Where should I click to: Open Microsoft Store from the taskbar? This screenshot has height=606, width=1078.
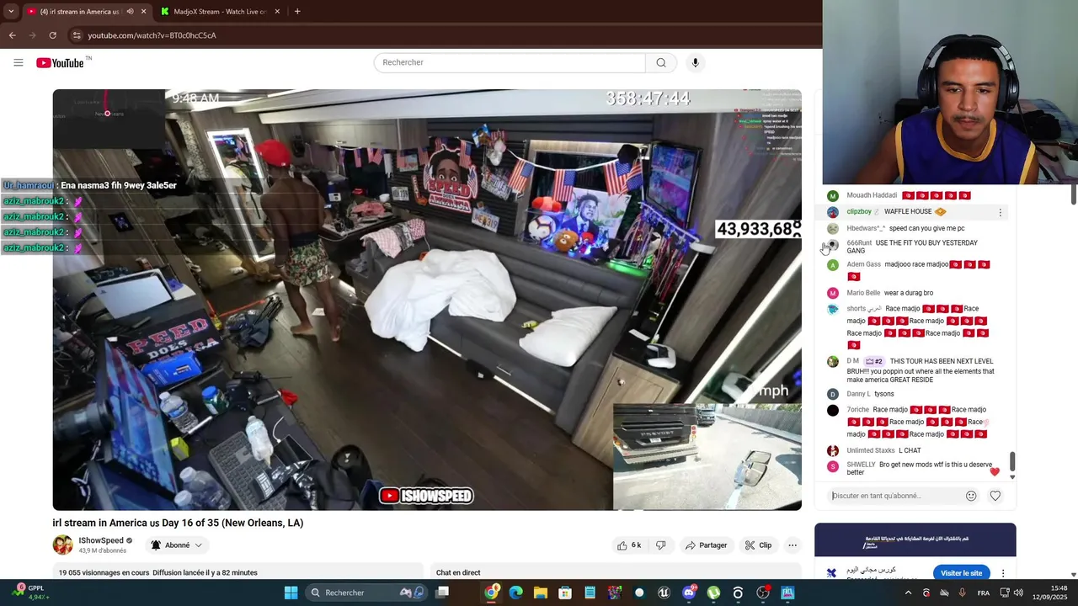(565, 593)
